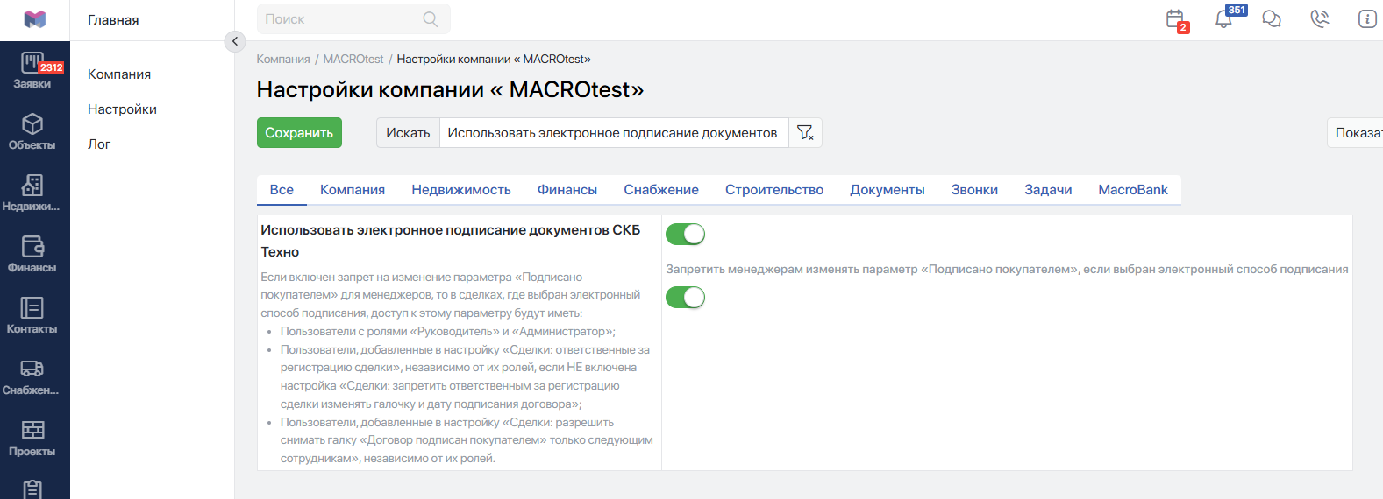Click the Главная header link
Image resolution: width=1383 pixels, height=499 pixels.
point(113,20)
